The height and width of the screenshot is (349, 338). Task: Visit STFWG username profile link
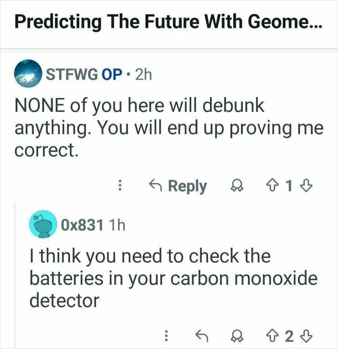(71, 75)
